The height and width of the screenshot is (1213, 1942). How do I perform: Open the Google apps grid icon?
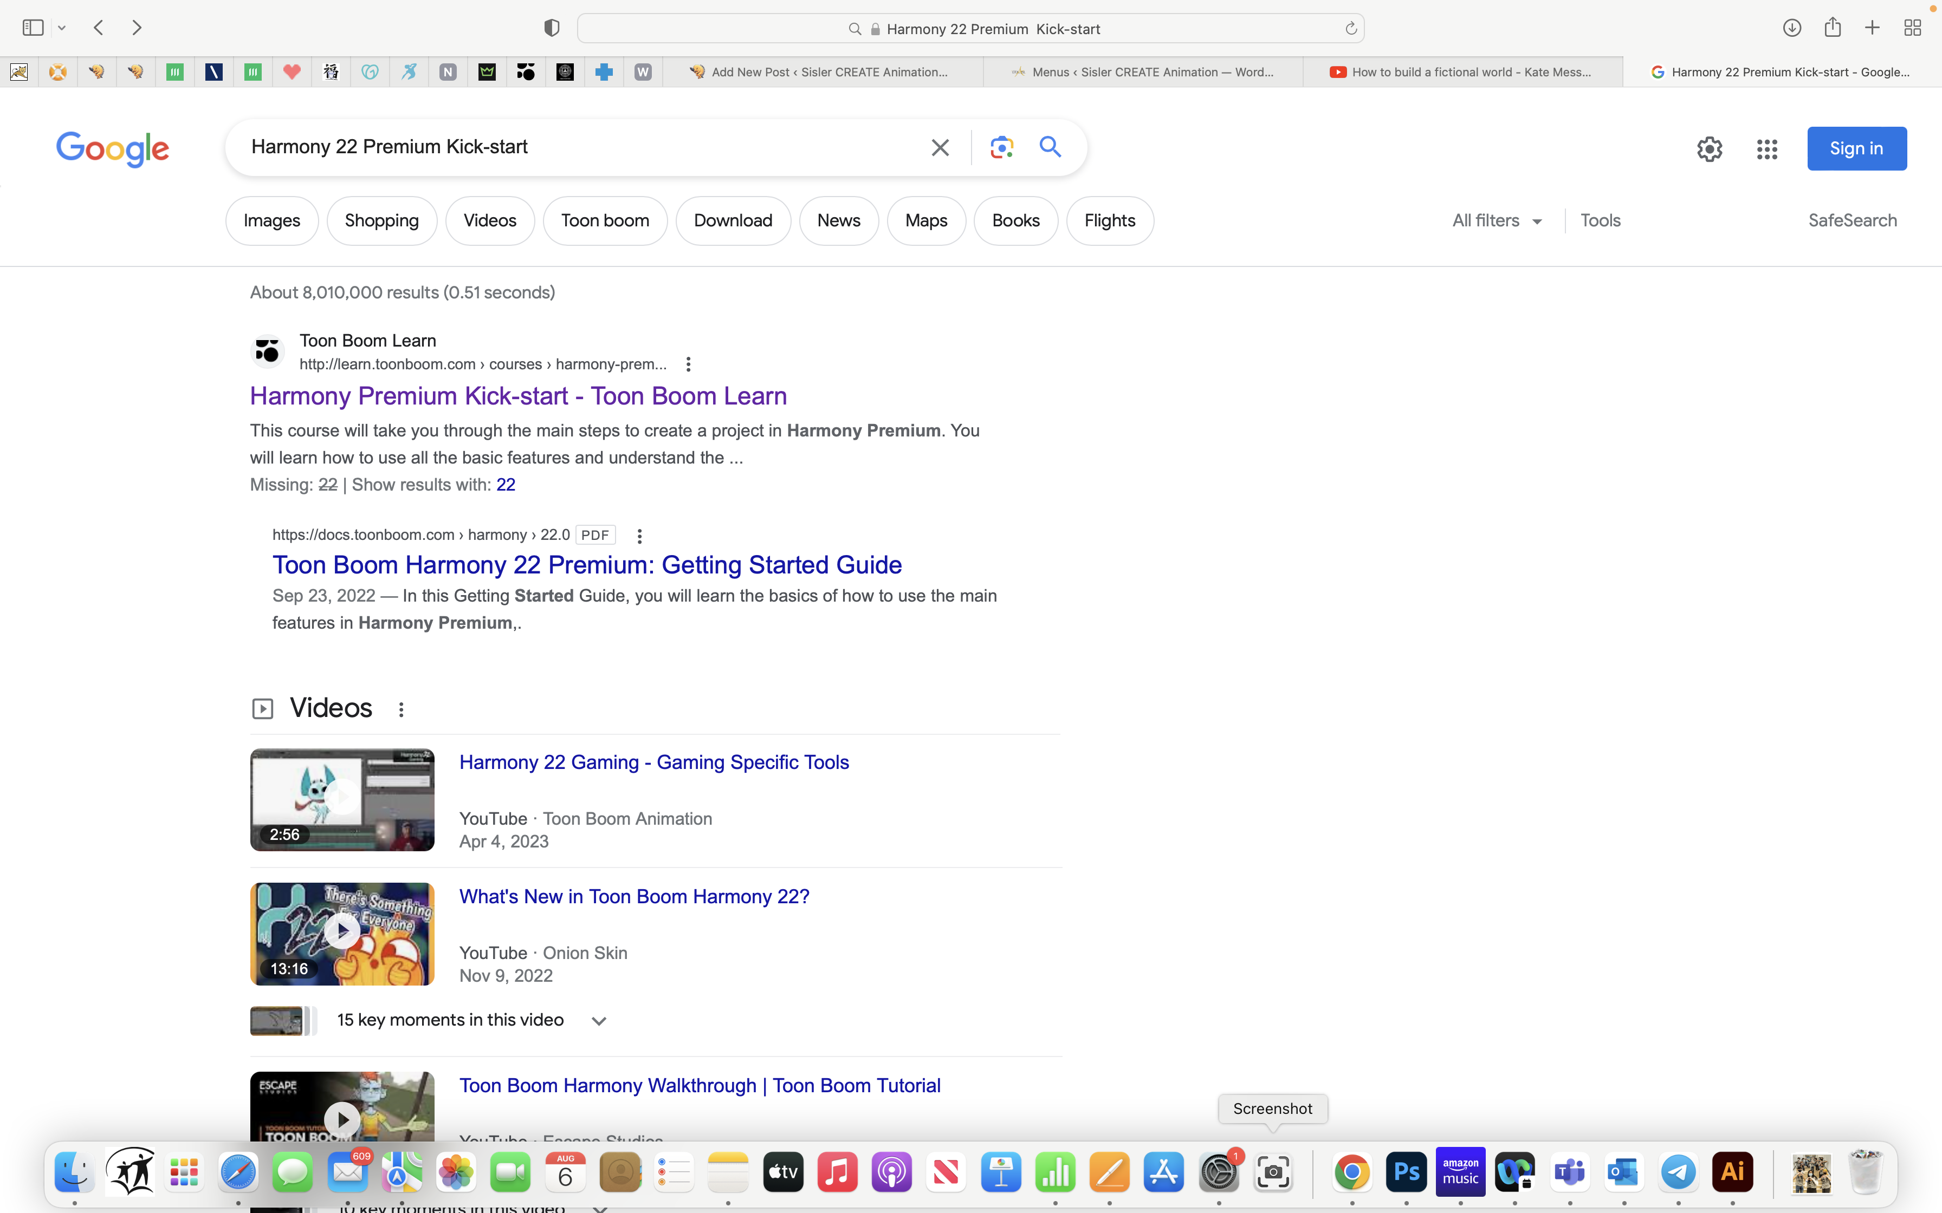pos(1767,149)
